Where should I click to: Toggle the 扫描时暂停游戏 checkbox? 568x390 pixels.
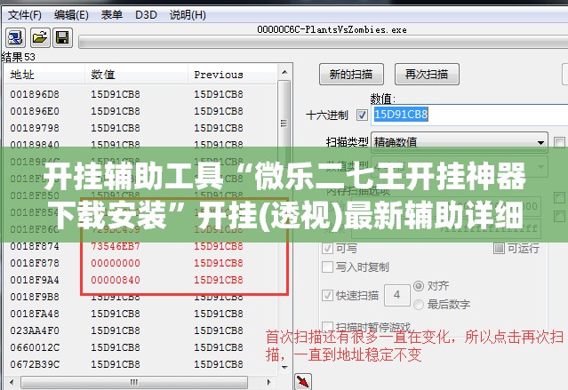click(x=327, y=327)
